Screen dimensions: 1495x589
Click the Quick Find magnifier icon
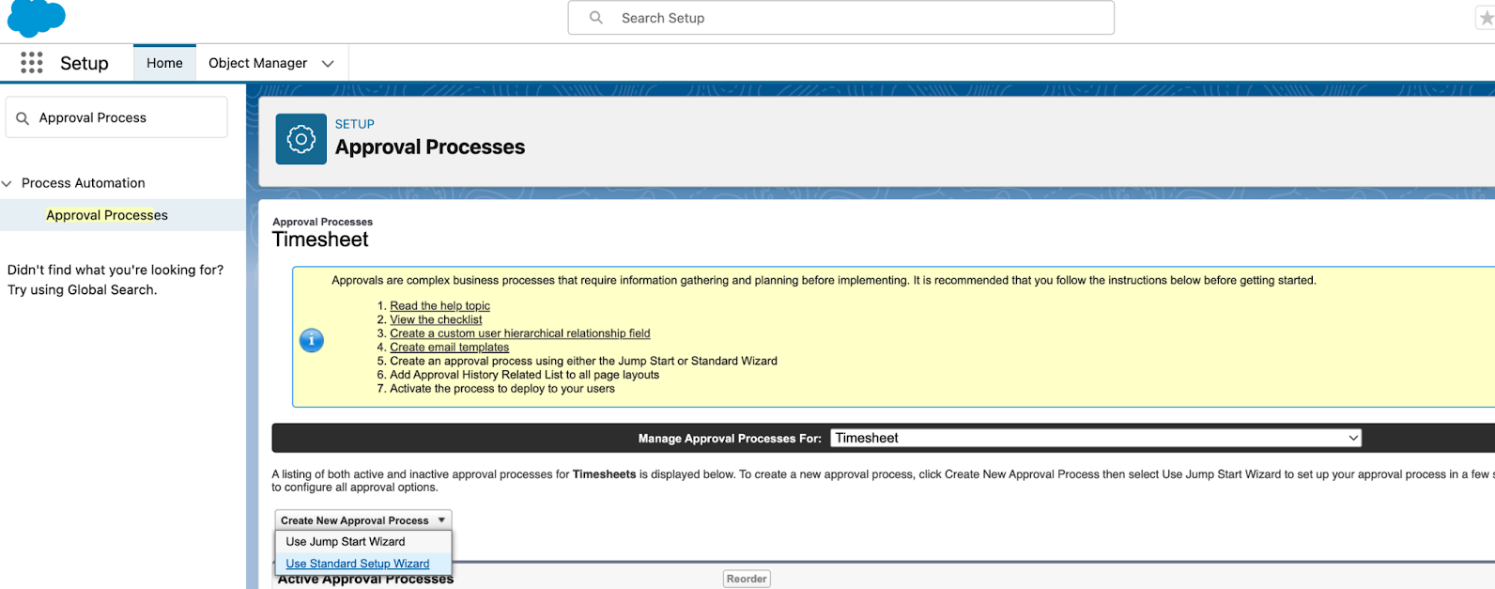(x=23, y=118)
